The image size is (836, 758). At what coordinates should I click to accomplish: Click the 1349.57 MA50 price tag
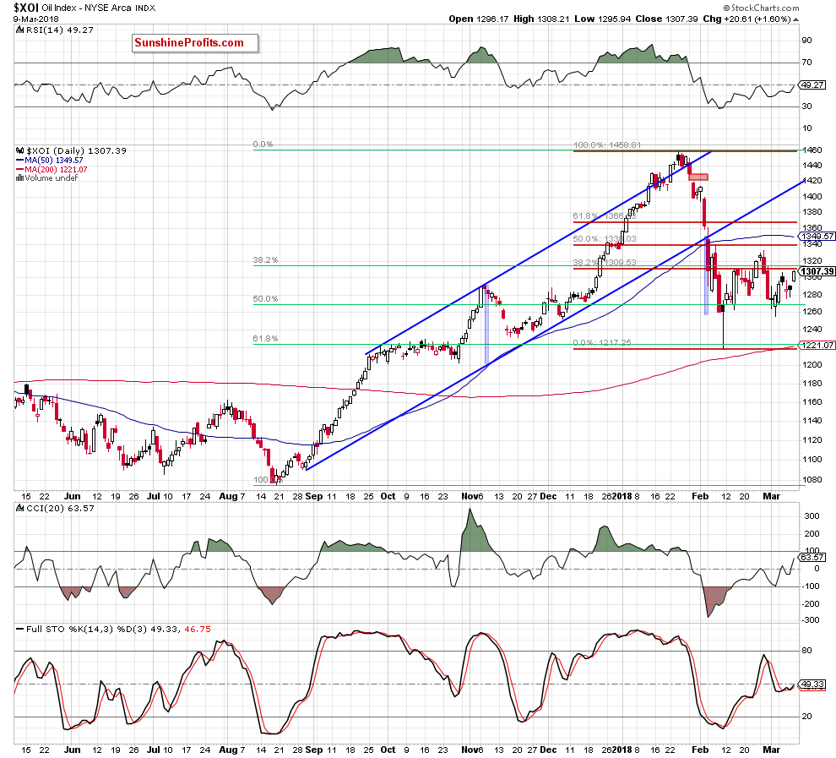tap(817, 236)
